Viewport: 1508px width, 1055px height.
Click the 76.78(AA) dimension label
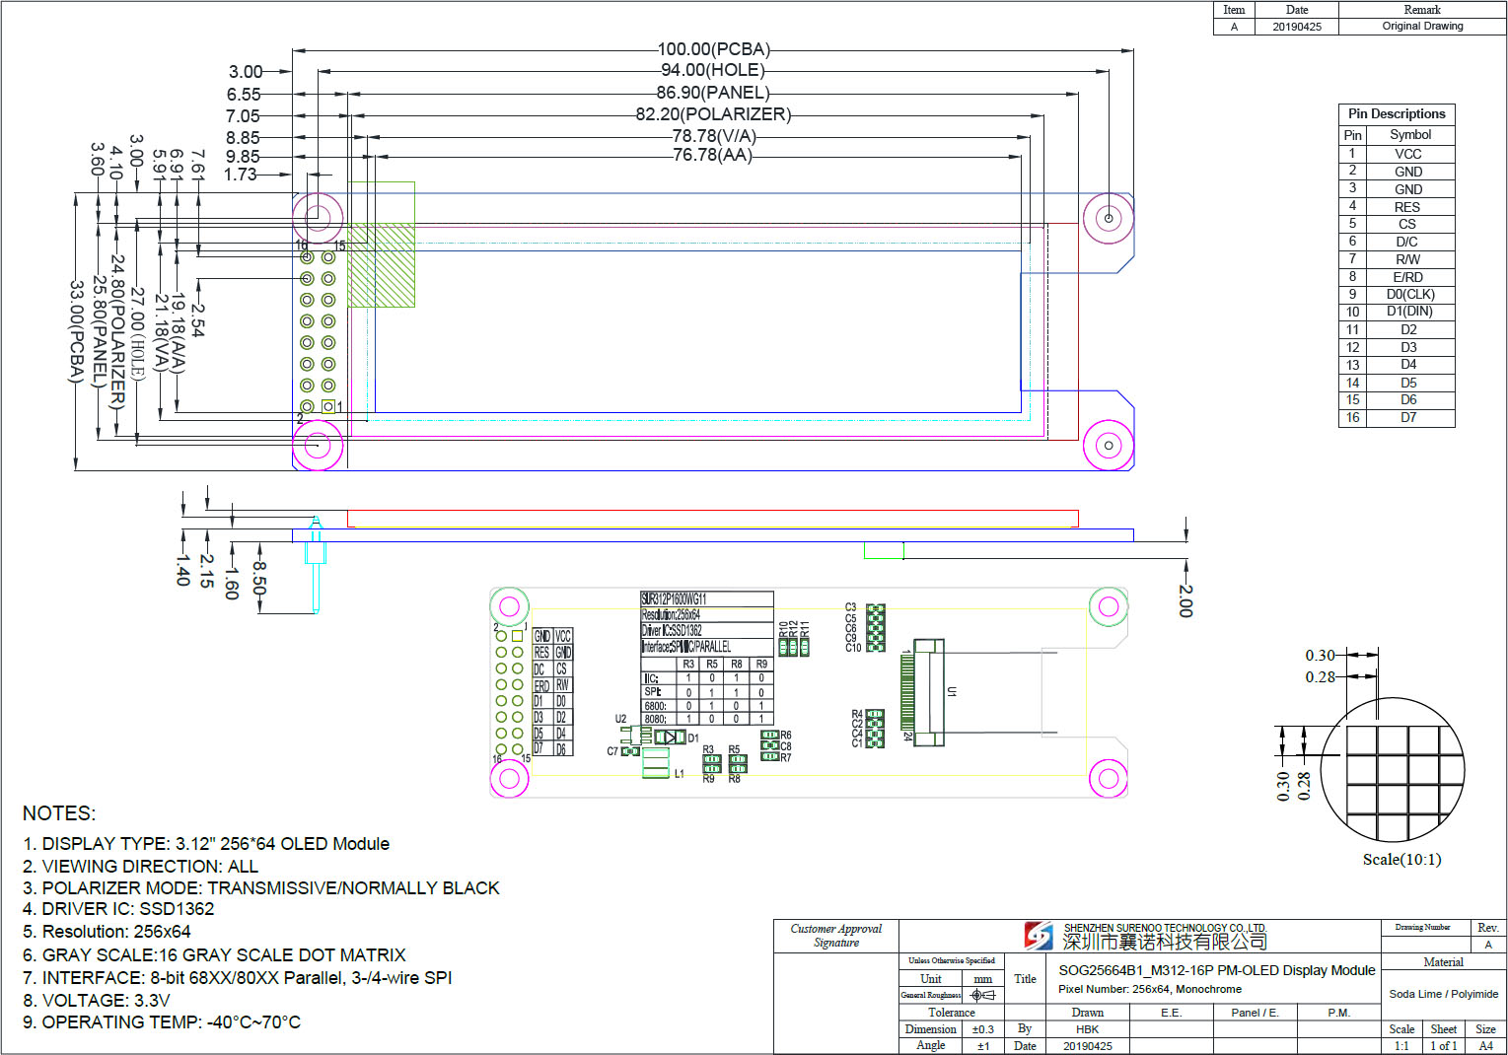pyautogui.click(x=712, y=156)
